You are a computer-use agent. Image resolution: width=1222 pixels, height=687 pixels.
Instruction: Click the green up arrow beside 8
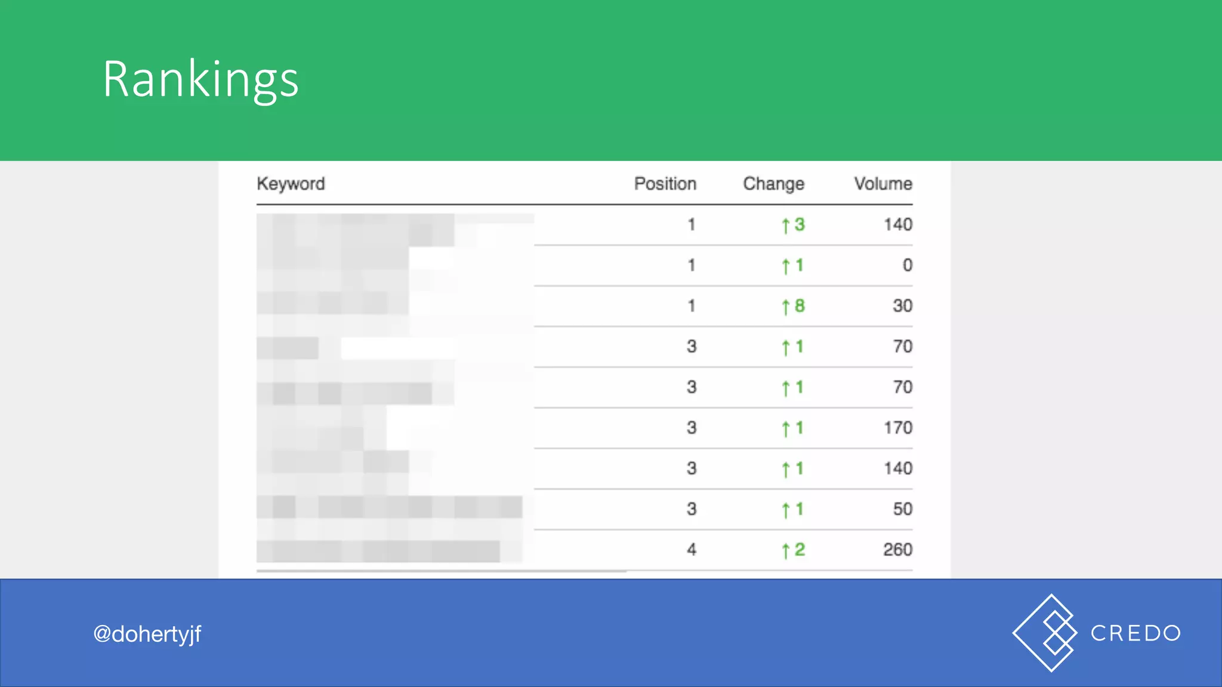point(785,307)
